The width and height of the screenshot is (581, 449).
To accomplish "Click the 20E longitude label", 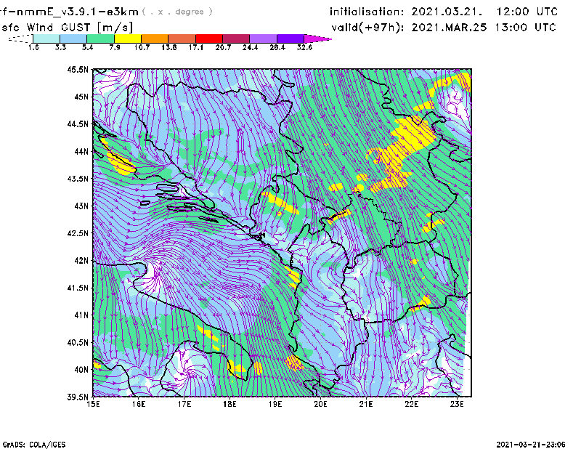I will (320, 404).
